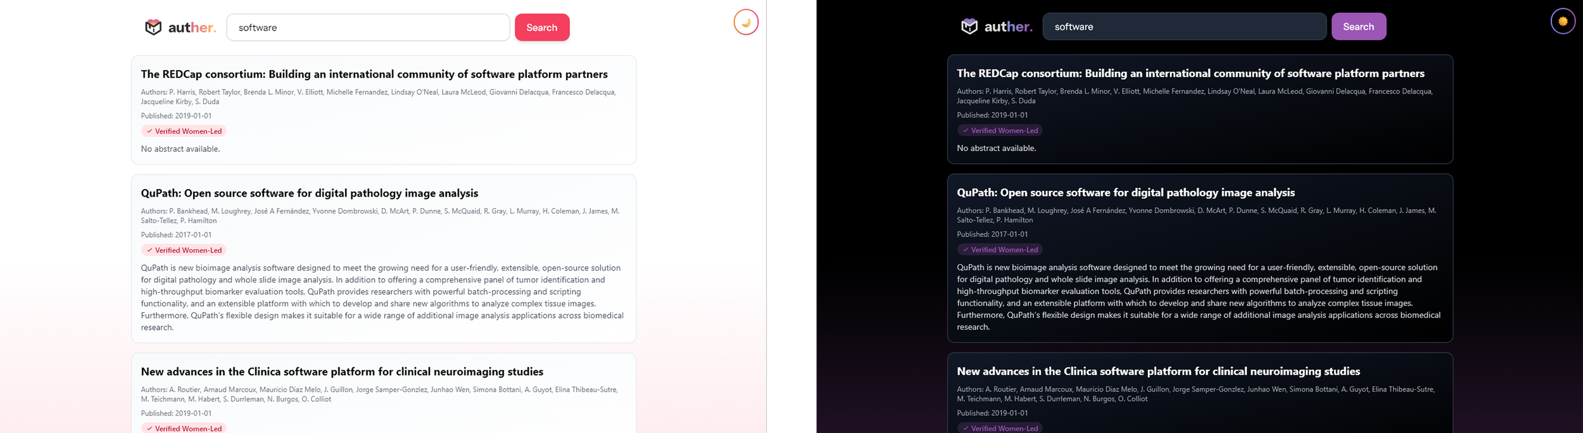Click QuPath authors line in light theme
The height and width of the screenshot is (433, 1583).
pyautogui.click(x=380, y=216)
